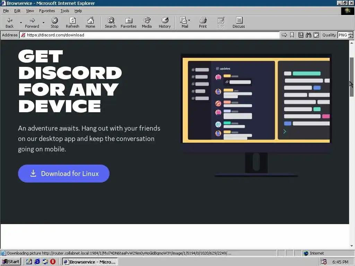This screenshot has height=266, width=355.
Task: Click the 'GET DISCORD FOR ANY DEVICE' heading
Action: pyautogui.click(x=70, y=81)
